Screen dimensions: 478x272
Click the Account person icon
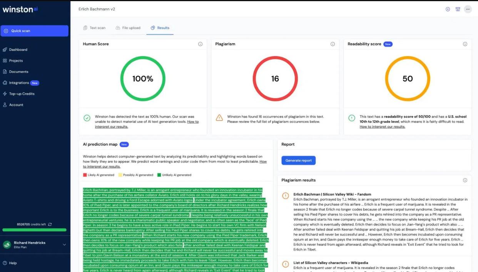coord(5,105)
